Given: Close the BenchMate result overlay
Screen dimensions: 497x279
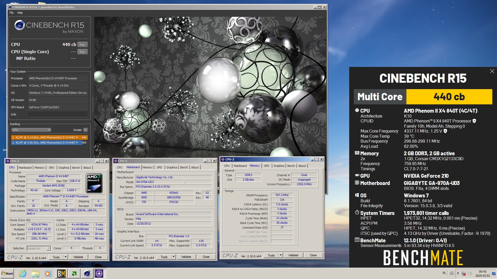Looking at the screenshot, I should (492, 71).
